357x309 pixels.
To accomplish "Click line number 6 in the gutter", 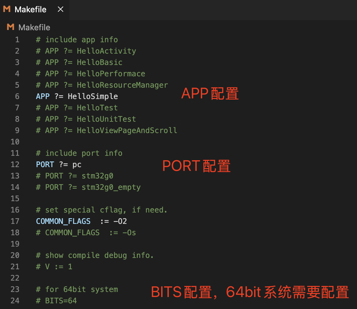I will coord(17,96).
